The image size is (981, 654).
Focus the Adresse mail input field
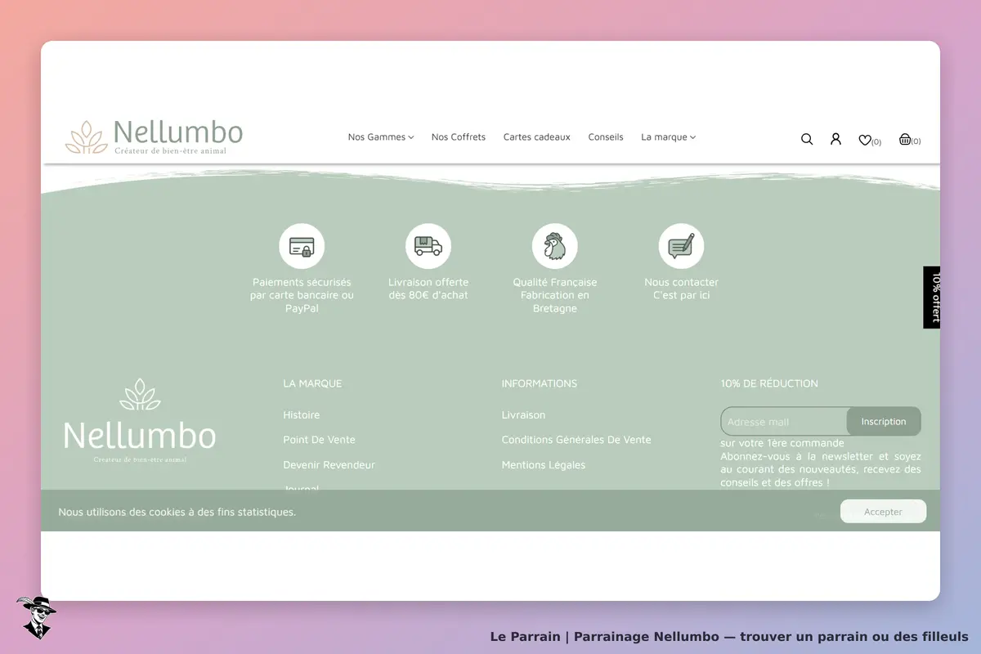coord(784,422)
